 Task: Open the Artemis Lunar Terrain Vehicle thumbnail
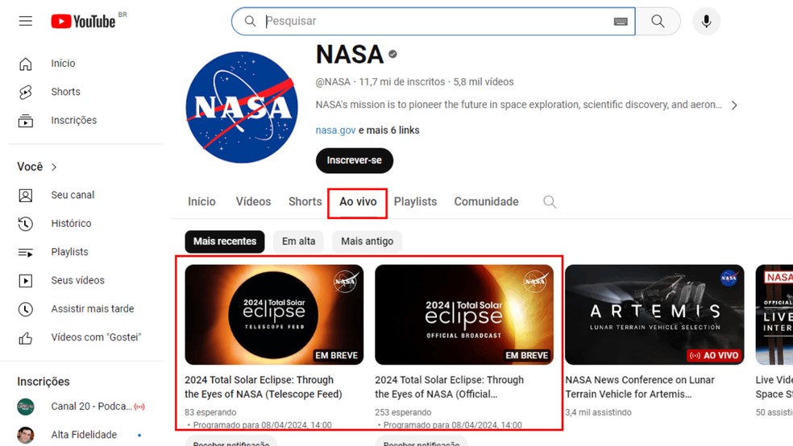point(654,315)
